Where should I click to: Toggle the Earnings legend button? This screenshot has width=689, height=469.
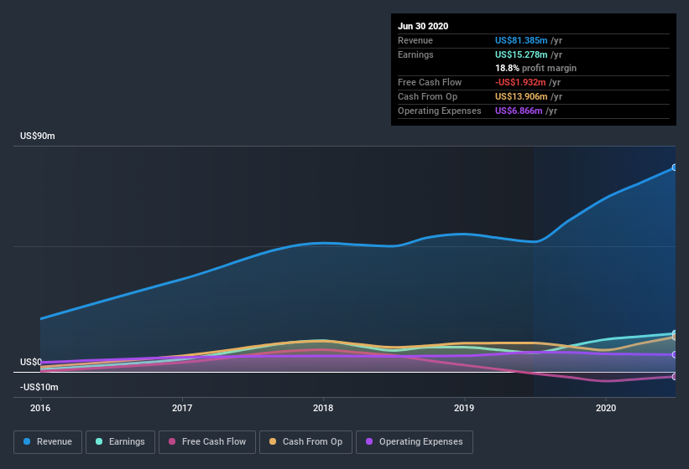coord(120,442)
